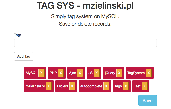Click the Add Tag button
Screen dimensions: 171x109
(x=24, y=56)
